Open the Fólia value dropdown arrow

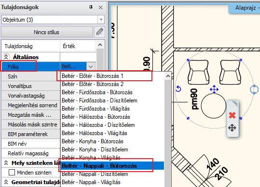[91, 67]
